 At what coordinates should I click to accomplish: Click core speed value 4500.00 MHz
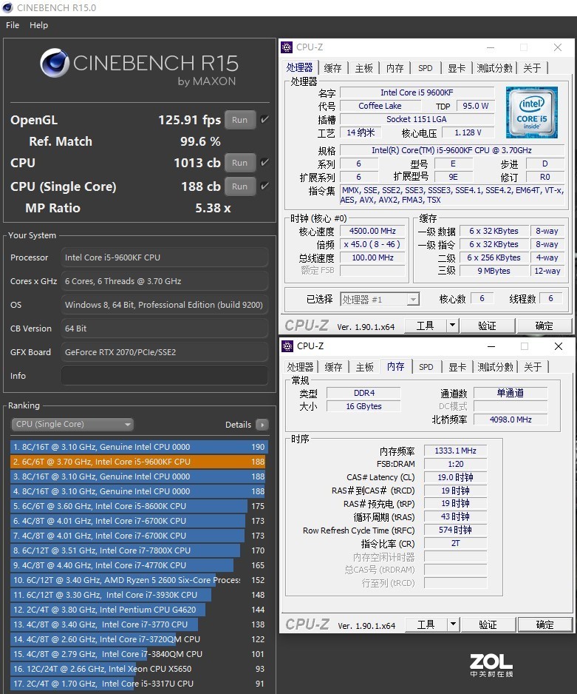[x=372, y=231]
